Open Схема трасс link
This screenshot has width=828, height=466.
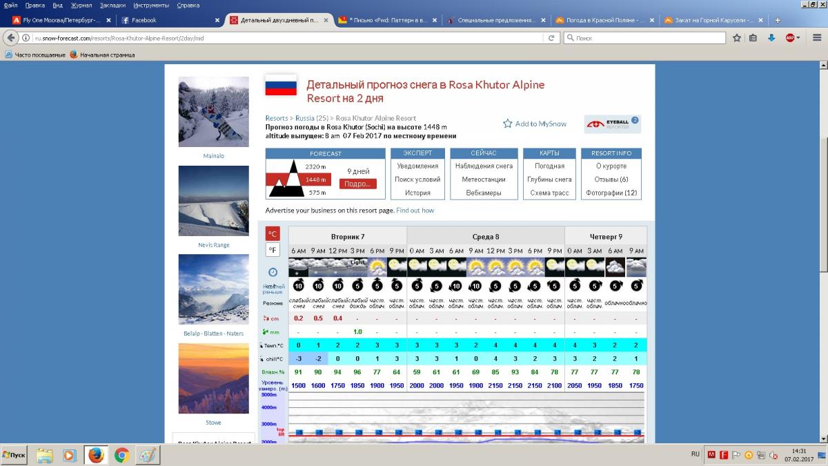(x=550, y=193)
